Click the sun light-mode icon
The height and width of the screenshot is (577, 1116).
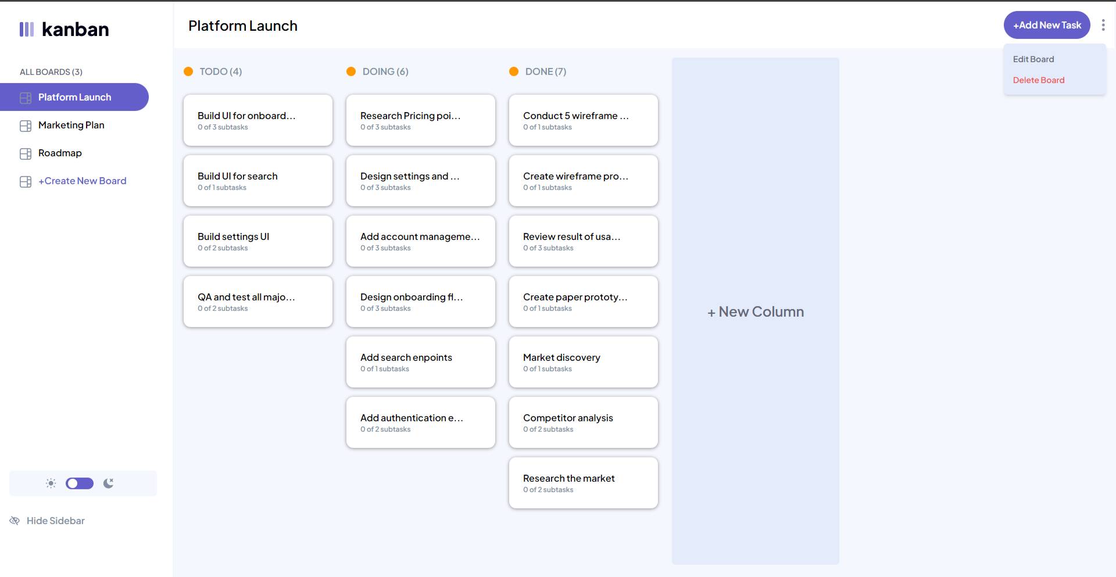pos(51,483)
